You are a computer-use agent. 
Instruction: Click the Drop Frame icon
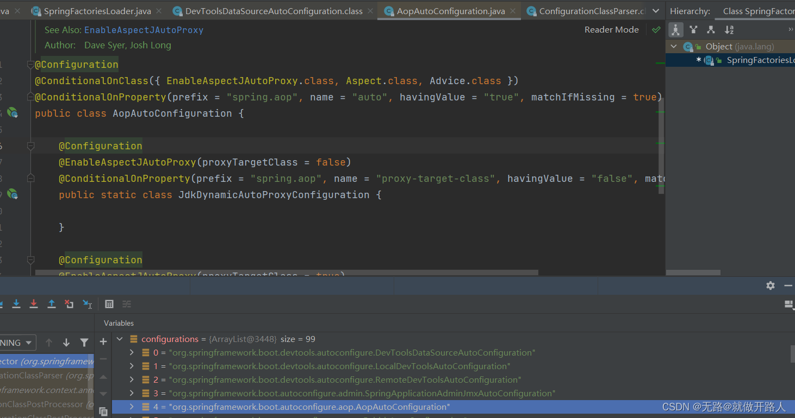69,304
